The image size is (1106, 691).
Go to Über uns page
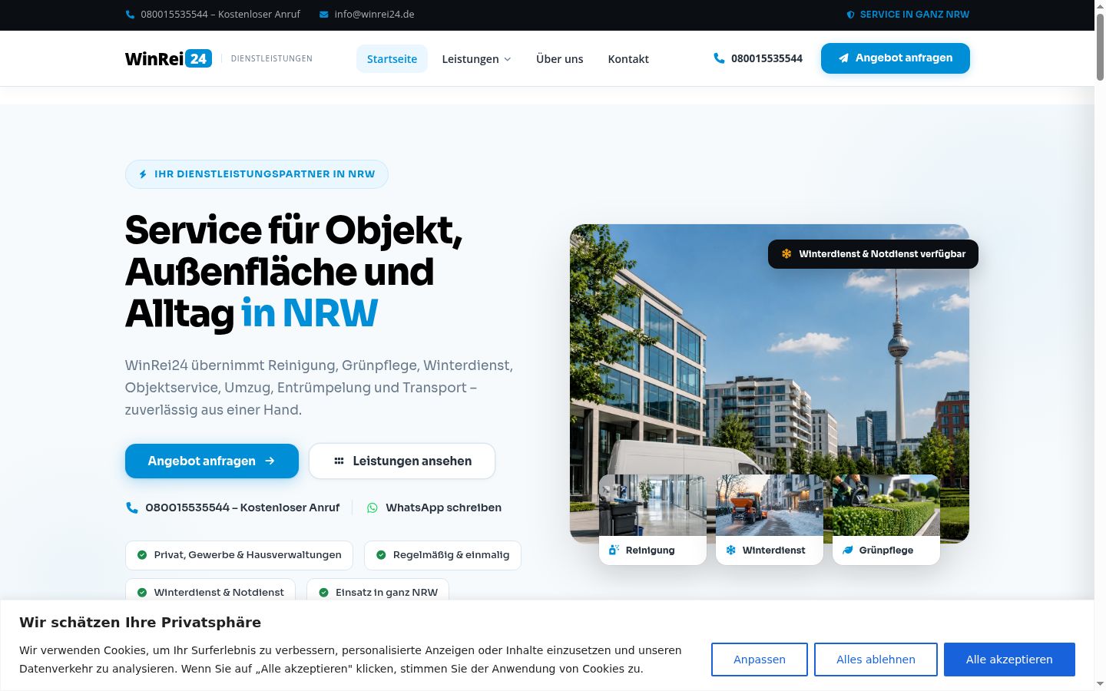560,59
